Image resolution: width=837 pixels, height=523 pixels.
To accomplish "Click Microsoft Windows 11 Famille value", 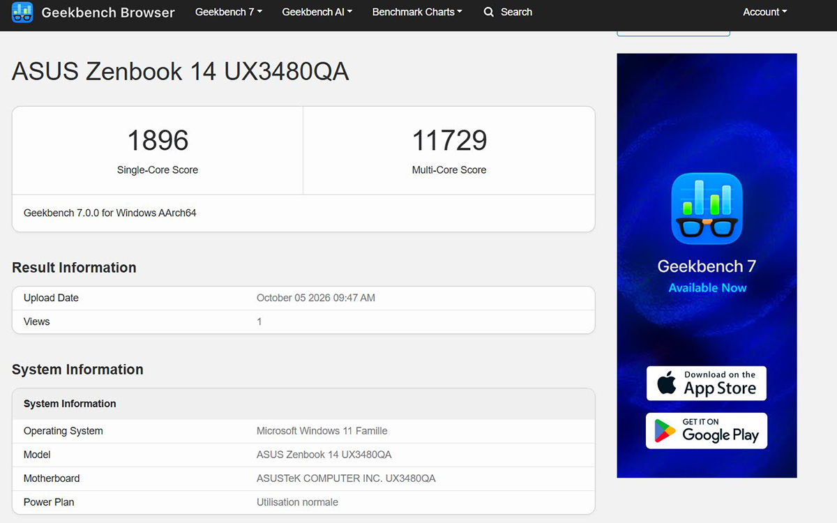I will (322, 431).
